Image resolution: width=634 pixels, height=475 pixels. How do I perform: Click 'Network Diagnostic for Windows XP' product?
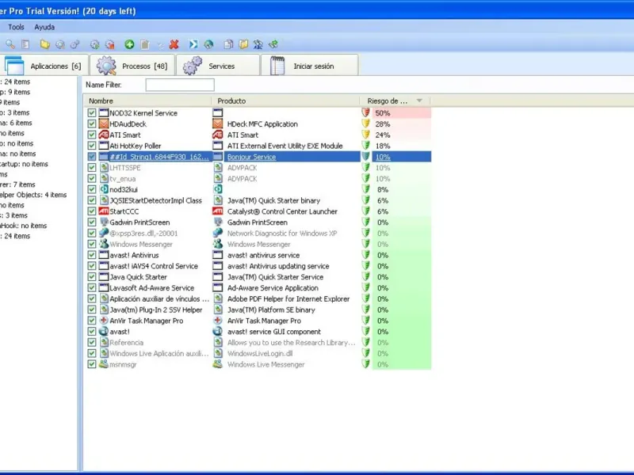(x=282, y=233)
